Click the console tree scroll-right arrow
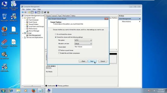 [43, 86]
